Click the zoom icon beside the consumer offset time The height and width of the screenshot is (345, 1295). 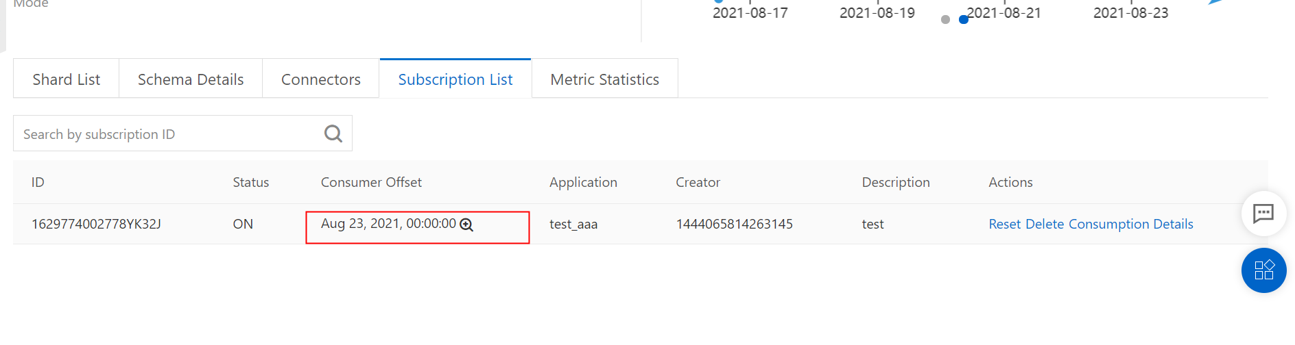(466, 225)
